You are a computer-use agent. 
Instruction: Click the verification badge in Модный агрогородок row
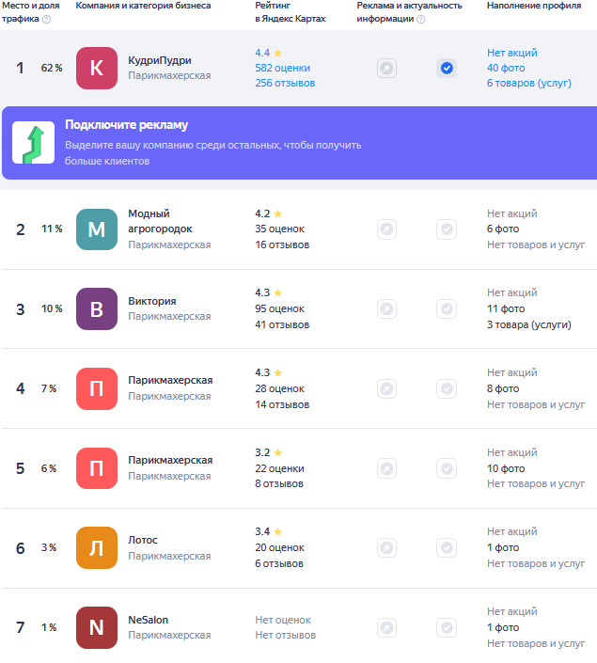pos(447,229)
